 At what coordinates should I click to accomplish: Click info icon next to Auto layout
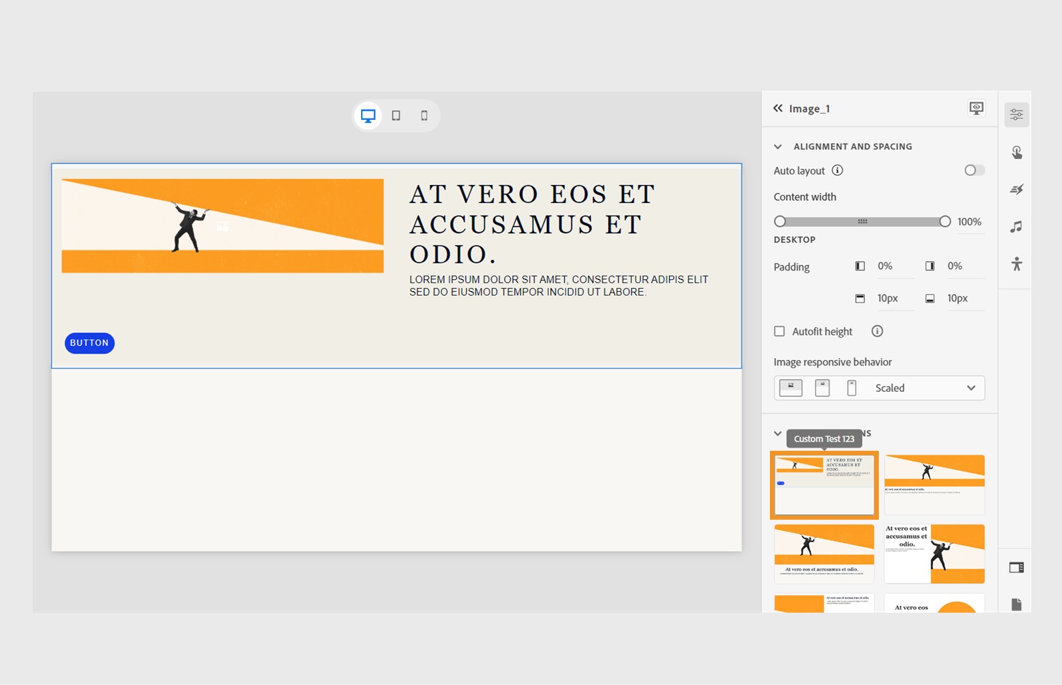tap(838, 170)
